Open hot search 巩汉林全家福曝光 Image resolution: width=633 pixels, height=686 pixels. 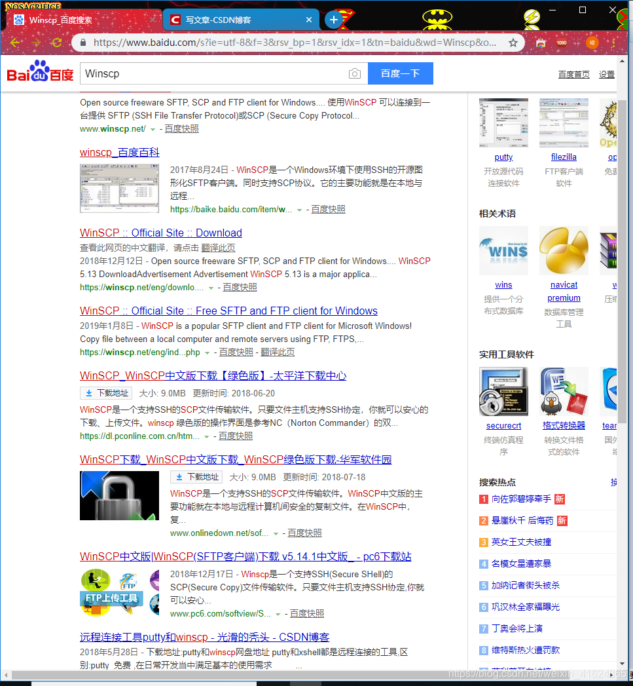coord(526,607)
